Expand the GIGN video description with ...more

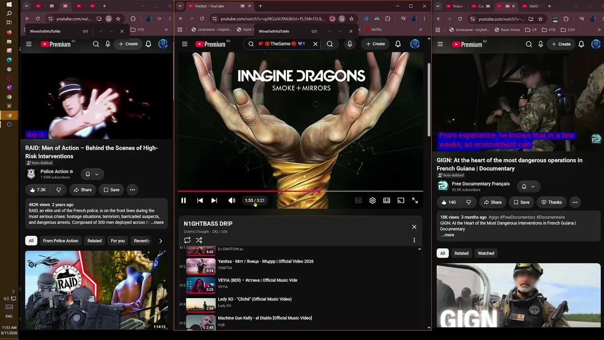coord(447,235)
